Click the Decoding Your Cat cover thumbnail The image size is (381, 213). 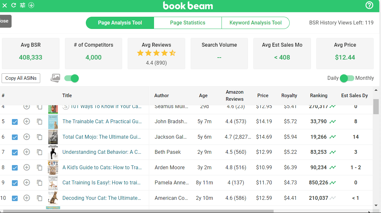coord(53,198)
